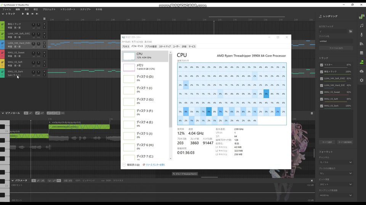Viewport: 366px width, 205px height.
Task: Open the library books icon in sidebar
Action: (361, 44)
